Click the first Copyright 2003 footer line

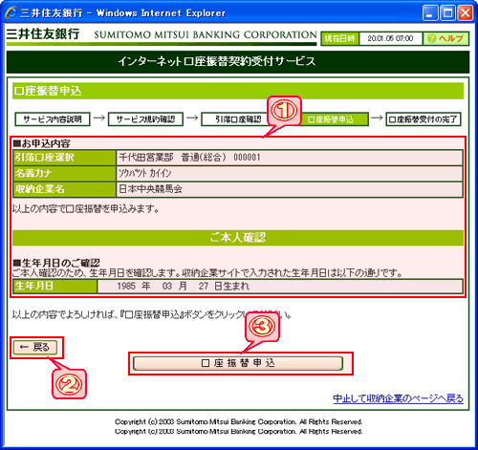(x=239, y=421)
